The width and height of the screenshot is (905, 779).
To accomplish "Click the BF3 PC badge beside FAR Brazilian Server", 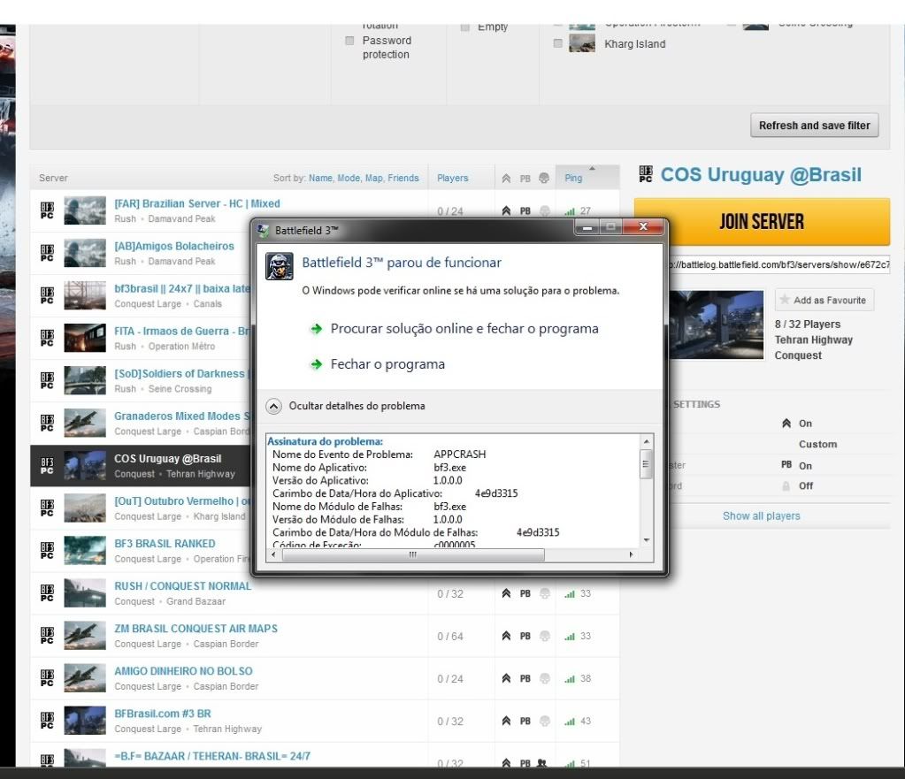I will (47, 210).
